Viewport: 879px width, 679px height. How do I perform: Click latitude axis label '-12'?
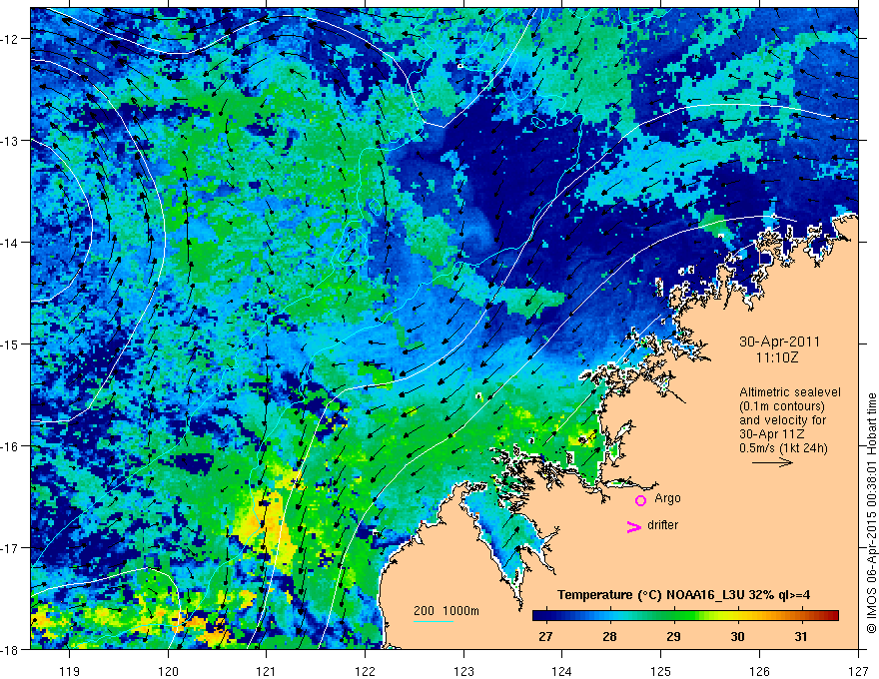(11, 39)
